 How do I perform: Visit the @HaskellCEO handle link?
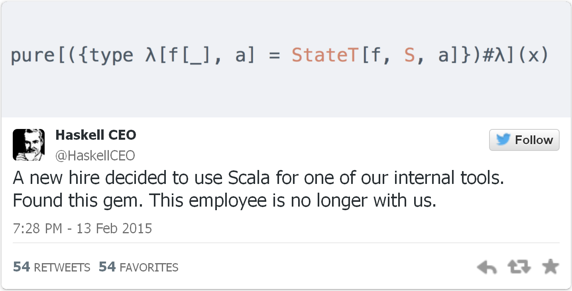[95, 155]
